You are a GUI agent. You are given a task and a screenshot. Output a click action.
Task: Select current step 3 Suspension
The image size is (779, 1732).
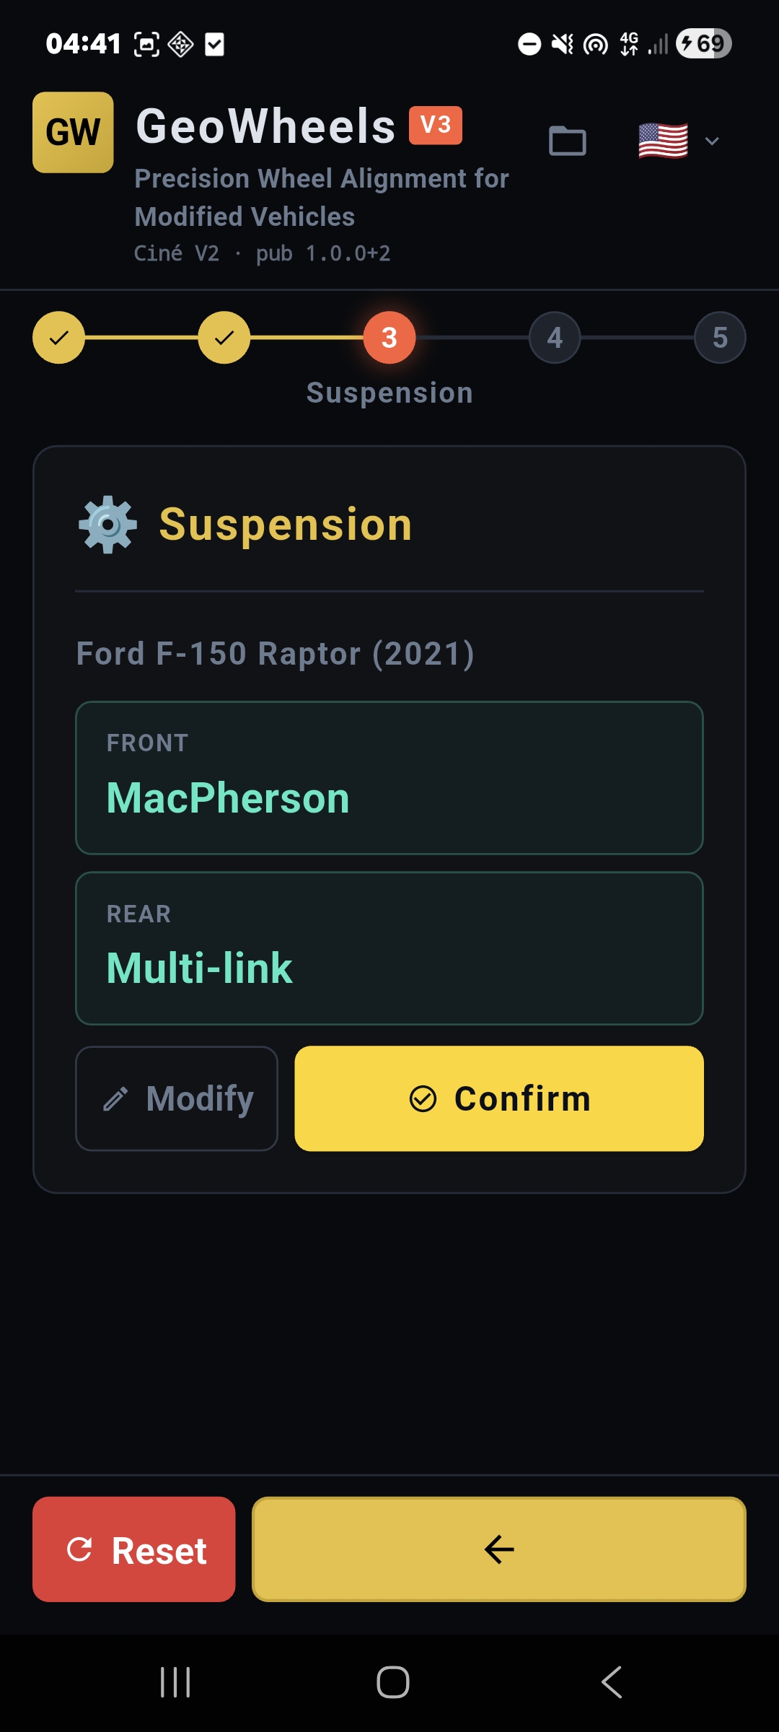389,338
